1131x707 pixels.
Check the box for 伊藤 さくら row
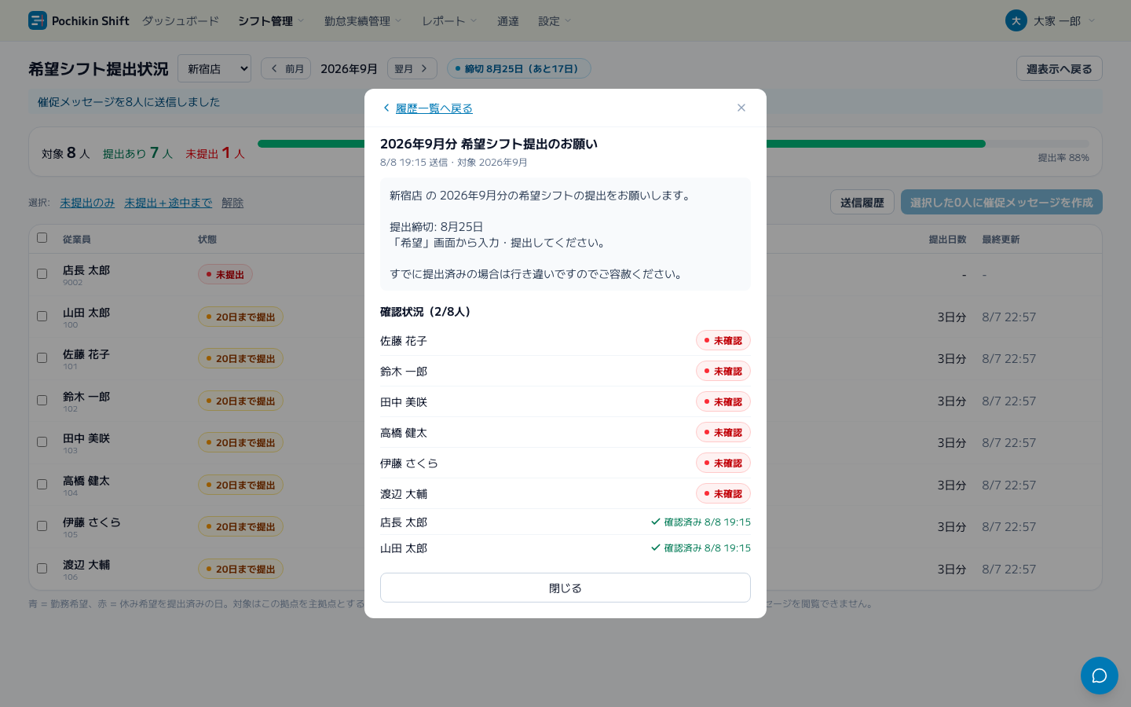click(42, 526)
